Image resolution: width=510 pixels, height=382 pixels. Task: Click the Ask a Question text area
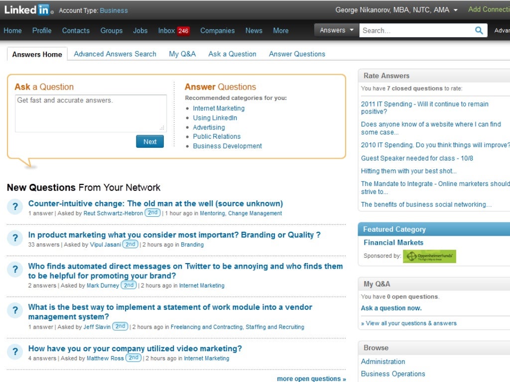pyautogui.click(x=91, y=113)
